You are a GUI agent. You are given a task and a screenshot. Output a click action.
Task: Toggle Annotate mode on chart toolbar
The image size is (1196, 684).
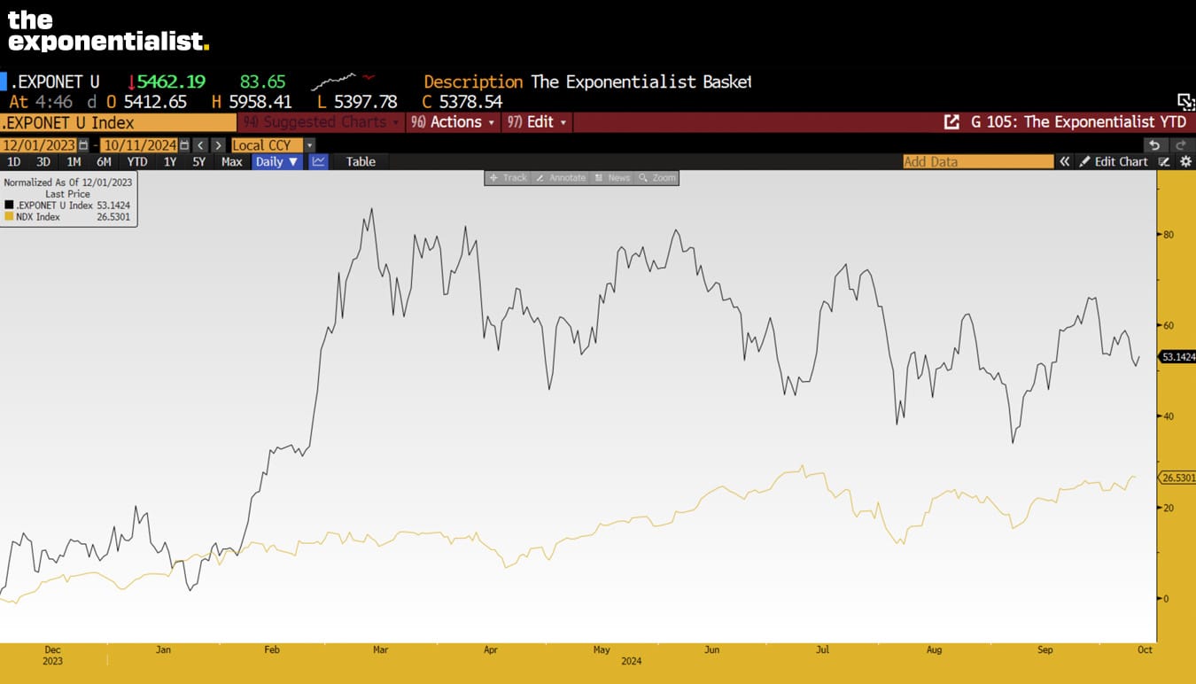(x=561, y=178)
